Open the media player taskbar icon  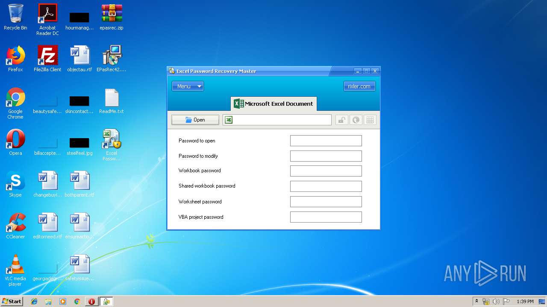(x=63, y=301)
